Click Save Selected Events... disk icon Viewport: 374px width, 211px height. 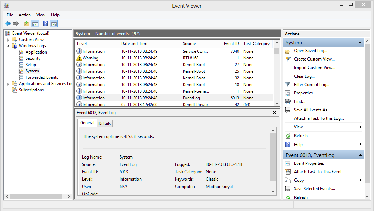pos(288,189)
